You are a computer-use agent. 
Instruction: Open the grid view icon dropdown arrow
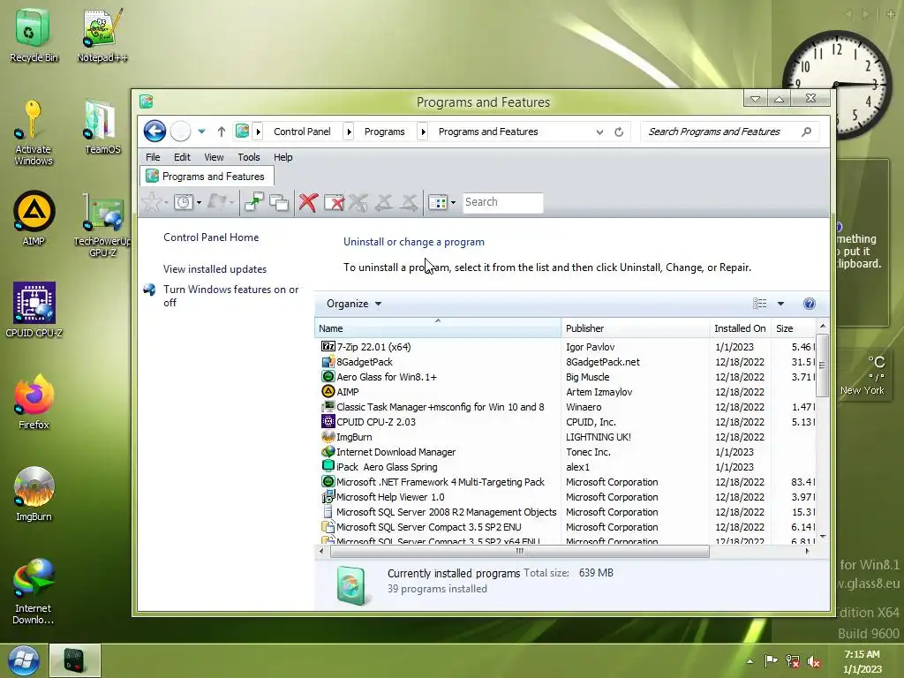click(453, 202)
